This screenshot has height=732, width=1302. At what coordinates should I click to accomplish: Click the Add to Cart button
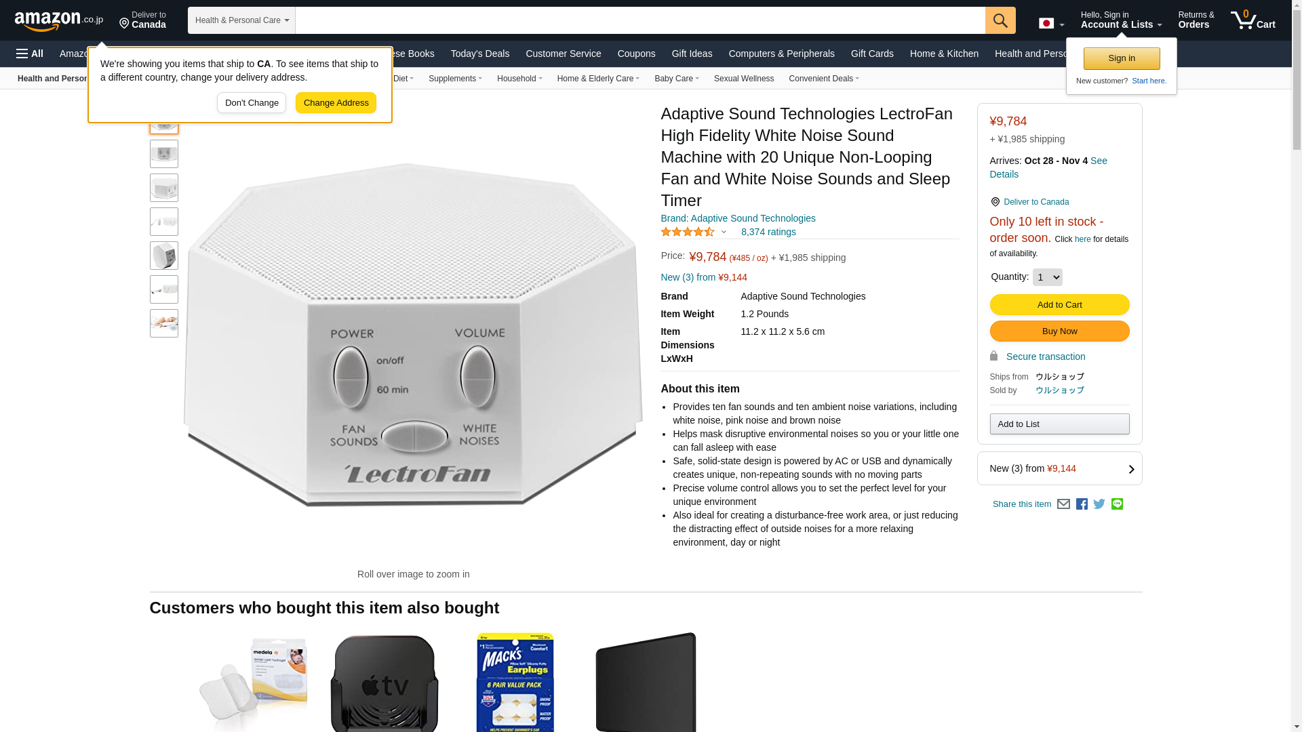(1059, 305)
